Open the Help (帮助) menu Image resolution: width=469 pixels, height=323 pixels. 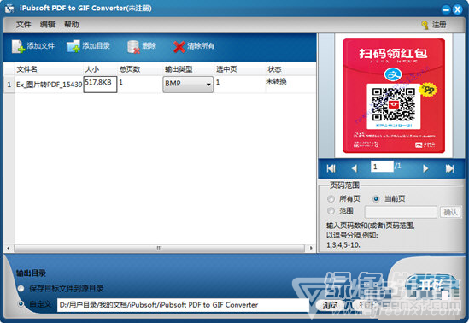[x=72, y=24]
